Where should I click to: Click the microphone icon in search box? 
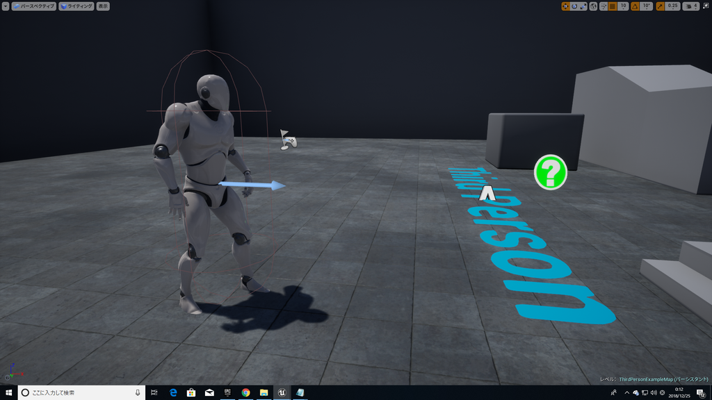[138, 393]
